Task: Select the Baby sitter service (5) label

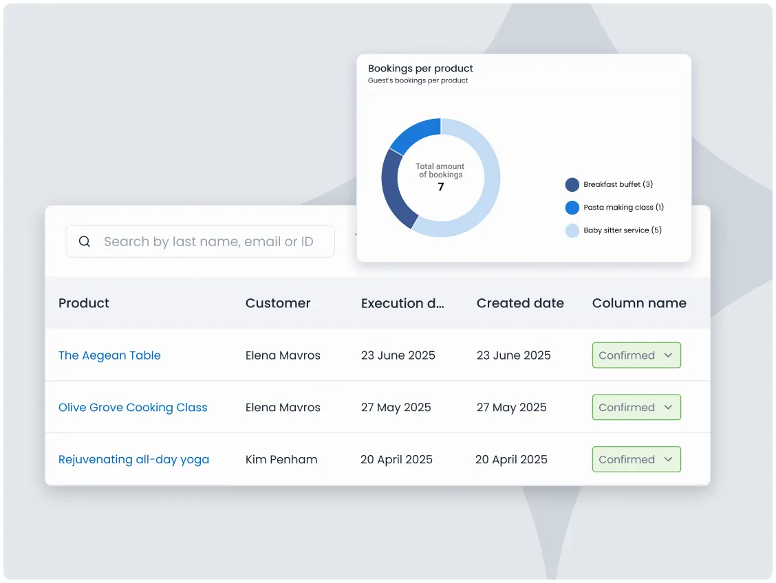Action: (623, 230)
